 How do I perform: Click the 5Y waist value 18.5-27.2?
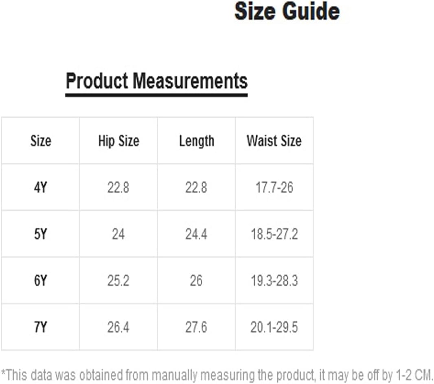point(274,234)
